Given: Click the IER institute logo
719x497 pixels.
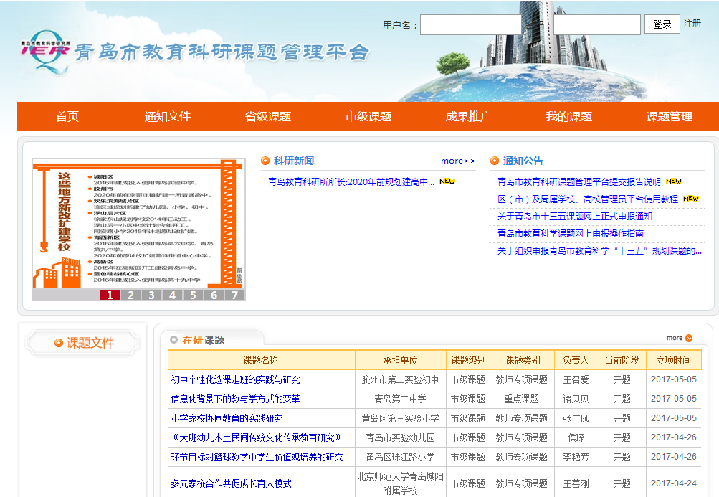Looking at the screenshot, I should coord(45,52).
